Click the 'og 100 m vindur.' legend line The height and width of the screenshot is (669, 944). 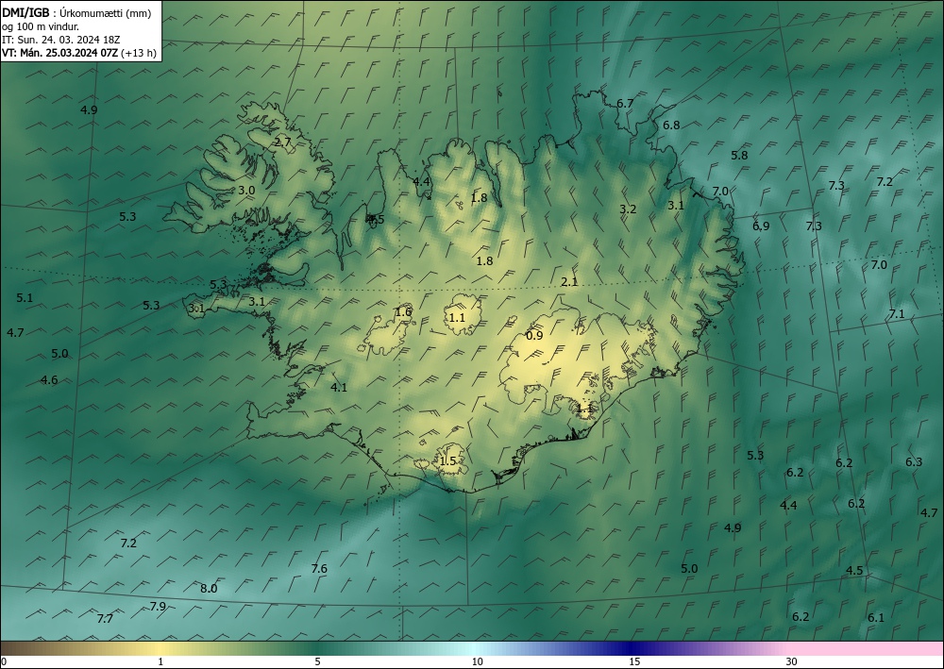pos(41,26)
